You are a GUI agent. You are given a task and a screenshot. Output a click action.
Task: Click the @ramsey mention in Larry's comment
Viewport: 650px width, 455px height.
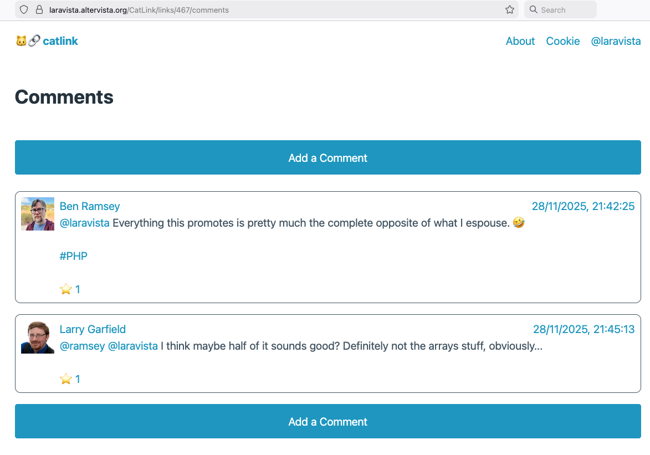[82, 346]
